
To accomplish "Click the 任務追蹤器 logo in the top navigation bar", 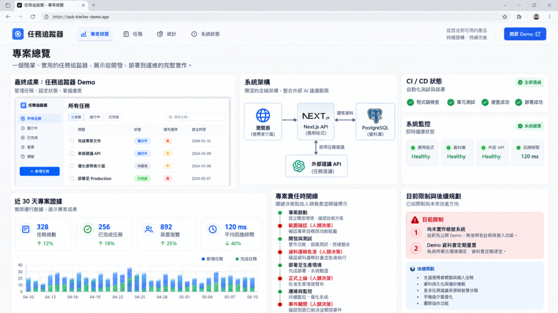I will coord(18,34).
